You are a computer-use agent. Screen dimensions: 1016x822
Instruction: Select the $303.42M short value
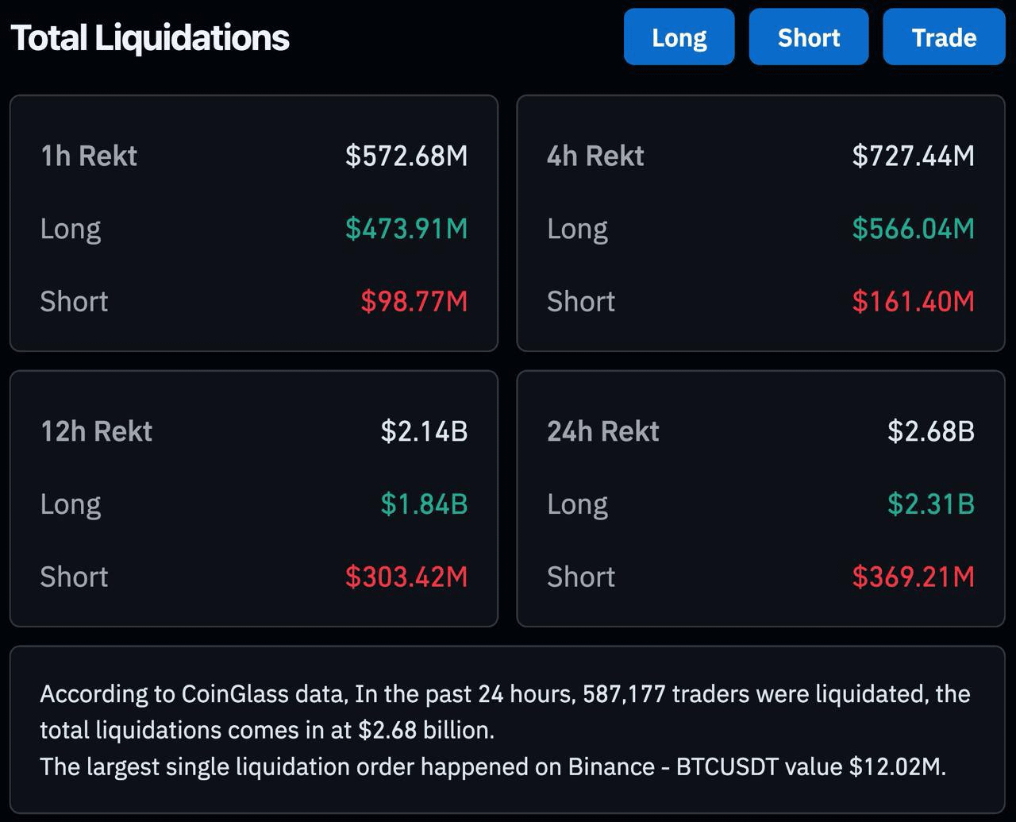[406, 577]
